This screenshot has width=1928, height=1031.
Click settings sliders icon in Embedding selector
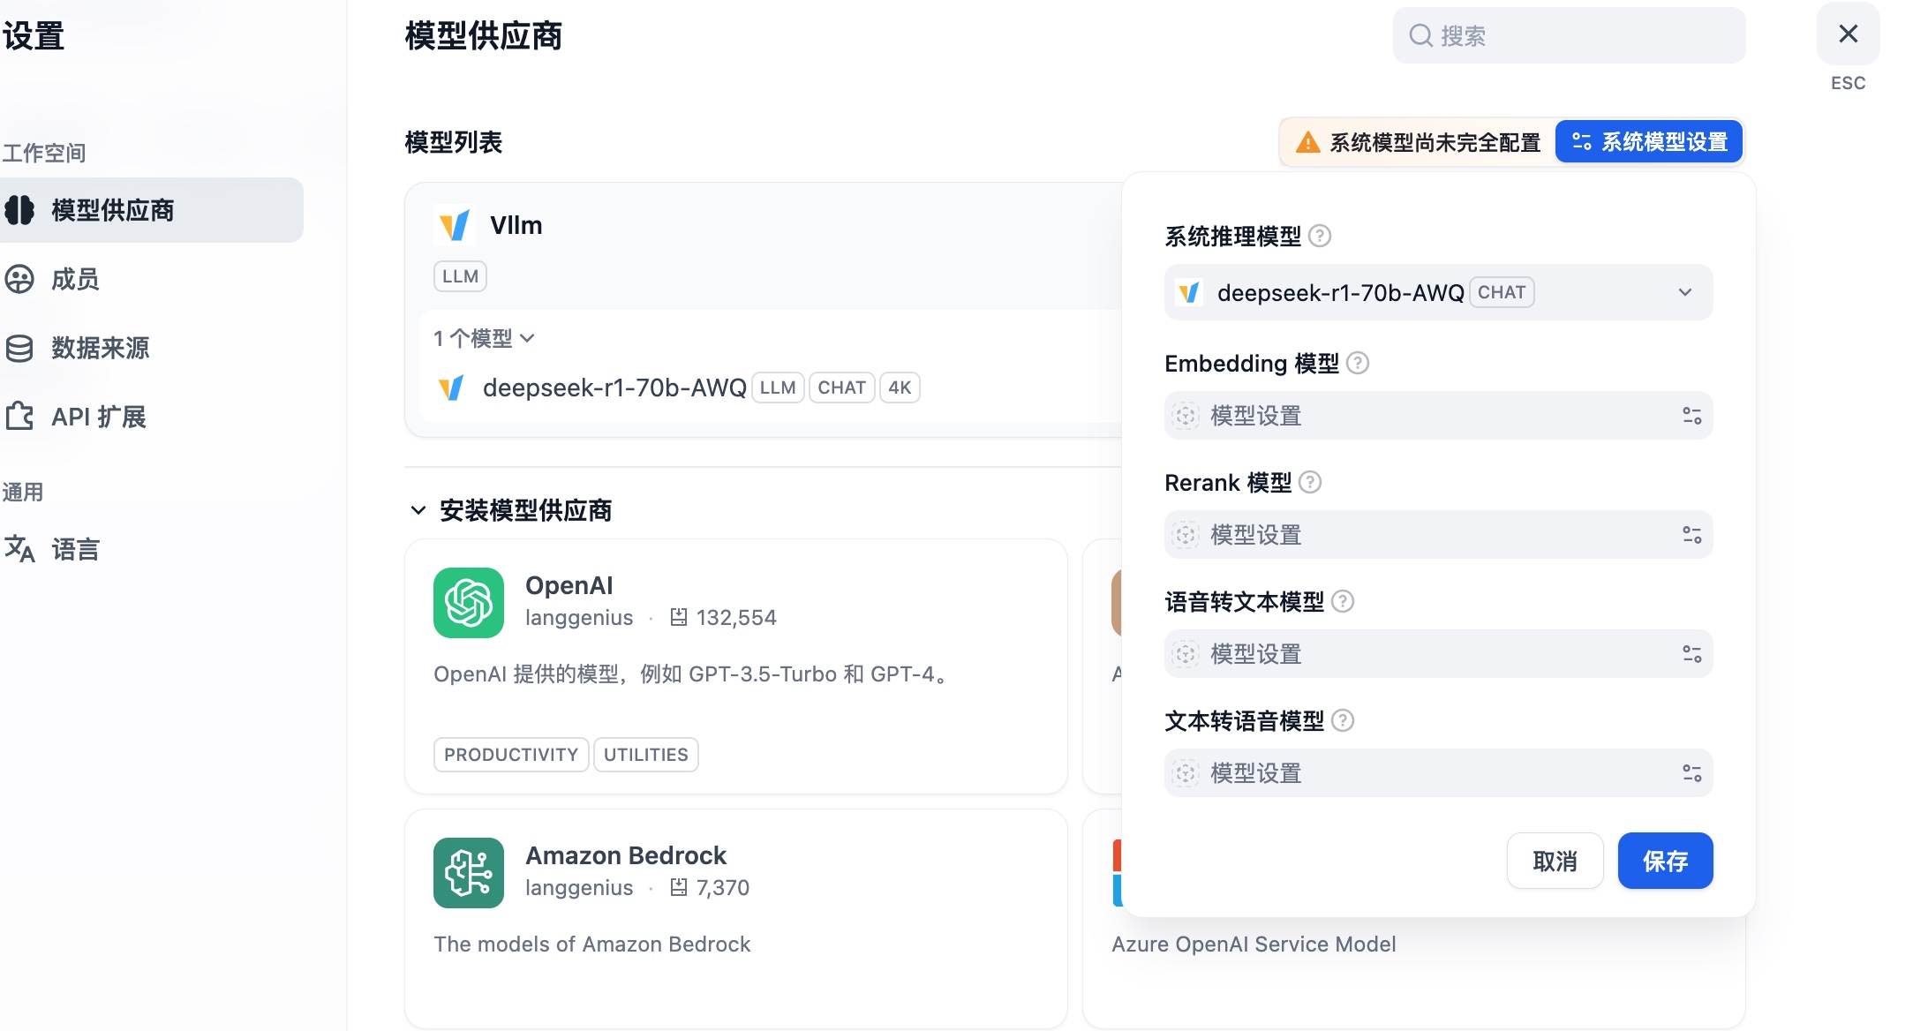tap(1691, 416)
